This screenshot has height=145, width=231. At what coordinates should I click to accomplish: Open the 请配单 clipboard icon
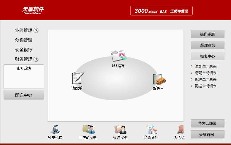pyautogui.click(x=77, y=78)
